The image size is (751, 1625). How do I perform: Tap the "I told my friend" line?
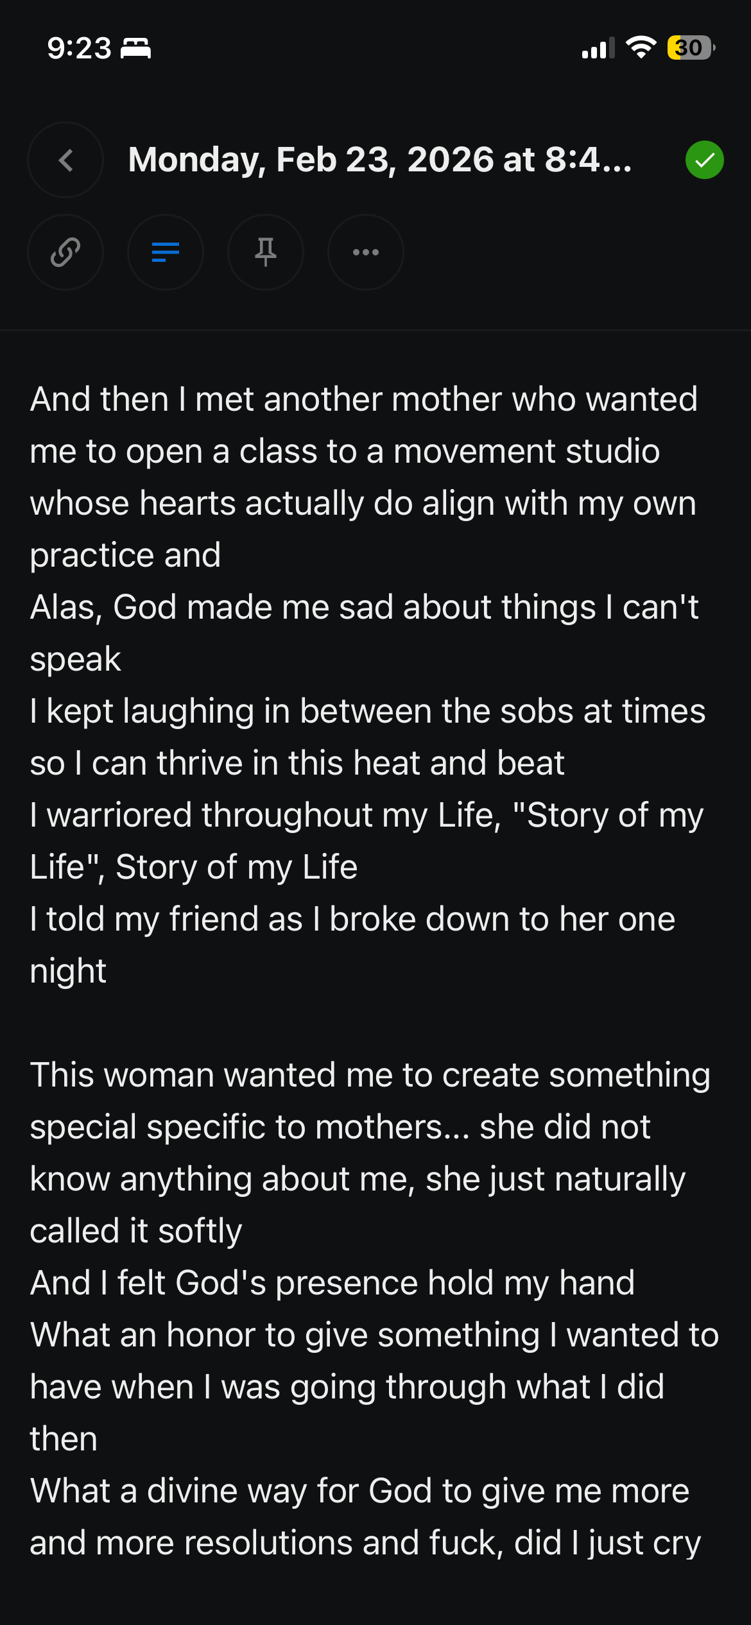(x=352, y=919)
